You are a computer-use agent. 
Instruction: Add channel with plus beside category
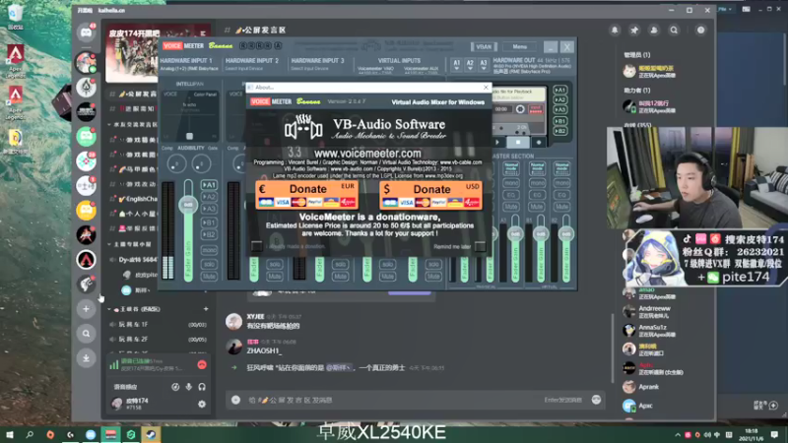[x=206, y=309]
